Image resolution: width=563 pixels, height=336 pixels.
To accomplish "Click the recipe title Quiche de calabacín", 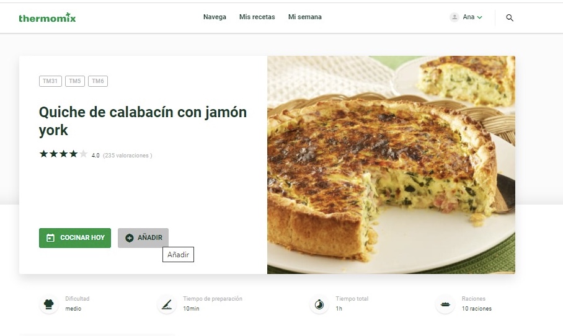I will [x=143, y=121].
